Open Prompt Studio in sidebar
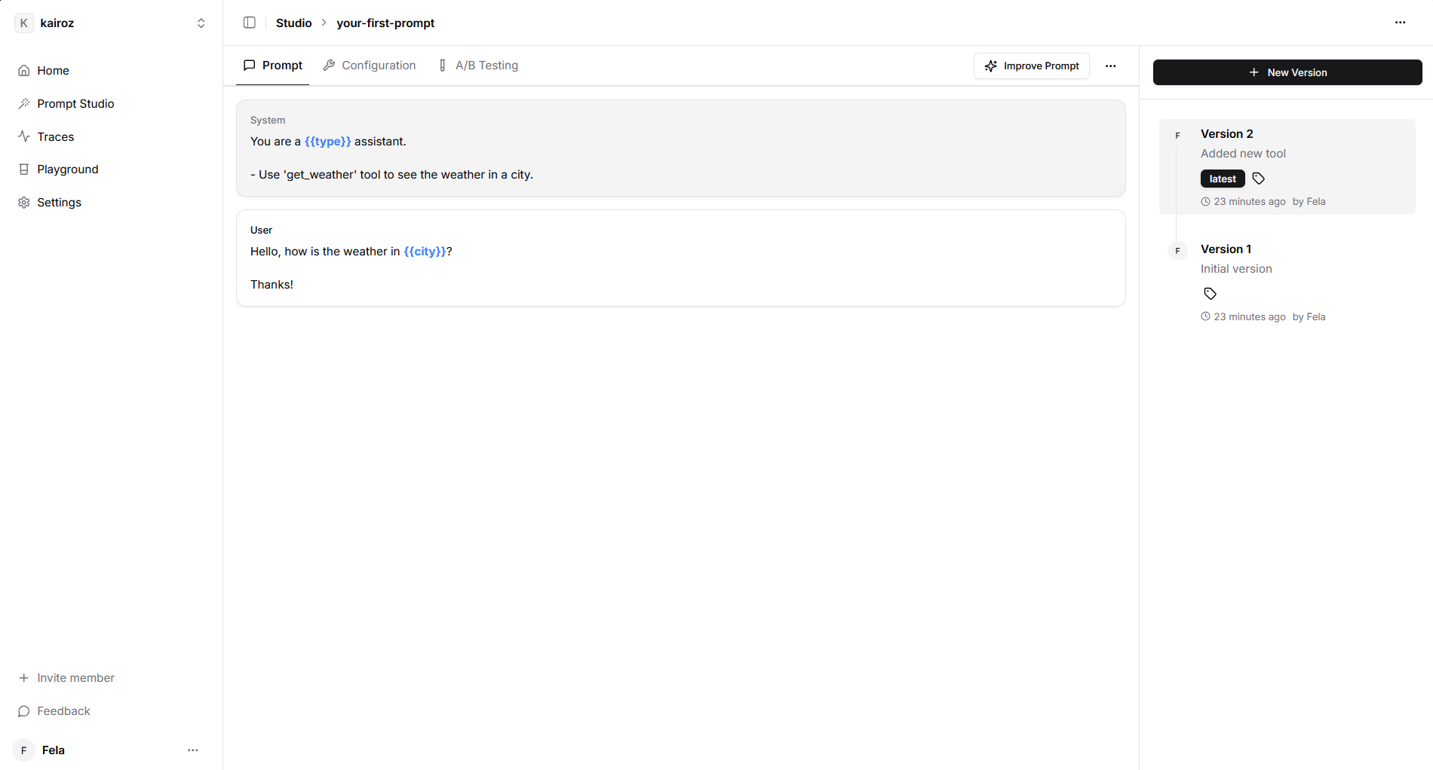The height and width of the screenshot is (770, 1433). (x=75, y=104)
